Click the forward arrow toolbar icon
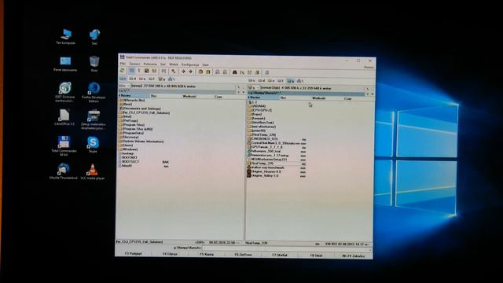Screen dimensions: 503x283 click(190, 72)
